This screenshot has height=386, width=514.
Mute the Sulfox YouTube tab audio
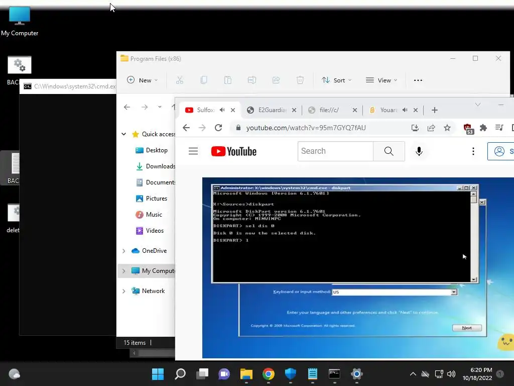[222, 110]
